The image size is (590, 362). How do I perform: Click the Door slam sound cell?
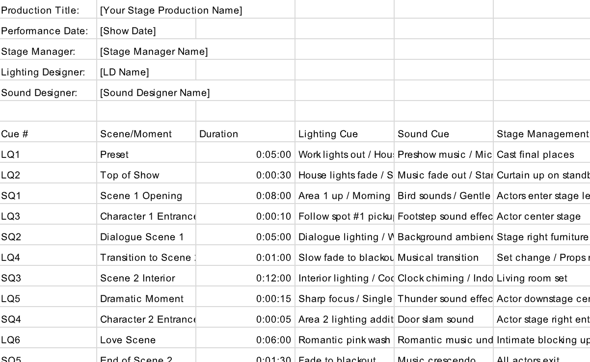444,319
